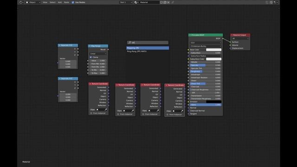Collapse the Map Range node
Screen dimensions: 297x167
(x=90, y=46)
